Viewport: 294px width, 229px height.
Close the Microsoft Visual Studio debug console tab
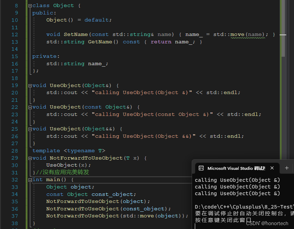(x=272, y=168)
